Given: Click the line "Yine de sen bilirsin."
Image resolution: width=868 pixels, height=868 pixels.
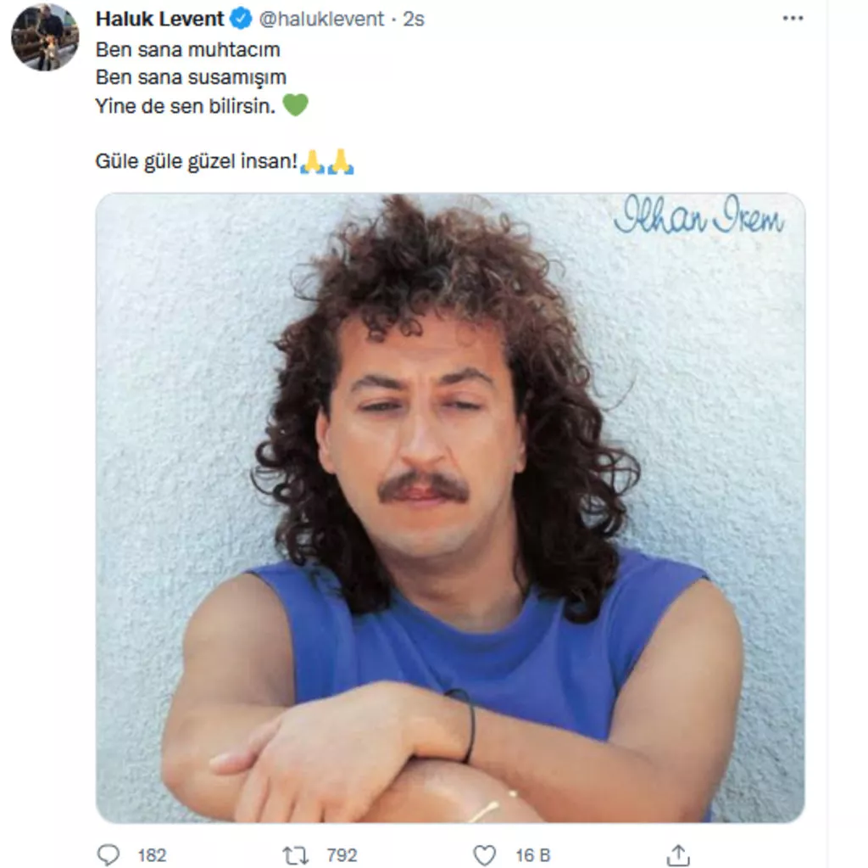Looking at the screenshot, I should tap(186, 106).
